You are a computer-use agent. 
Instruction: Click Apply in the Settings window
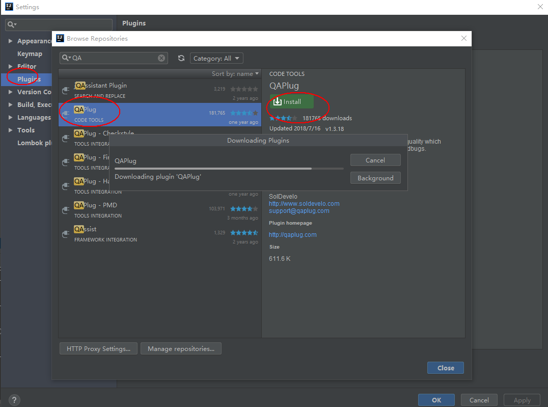[x=522, y=400]
